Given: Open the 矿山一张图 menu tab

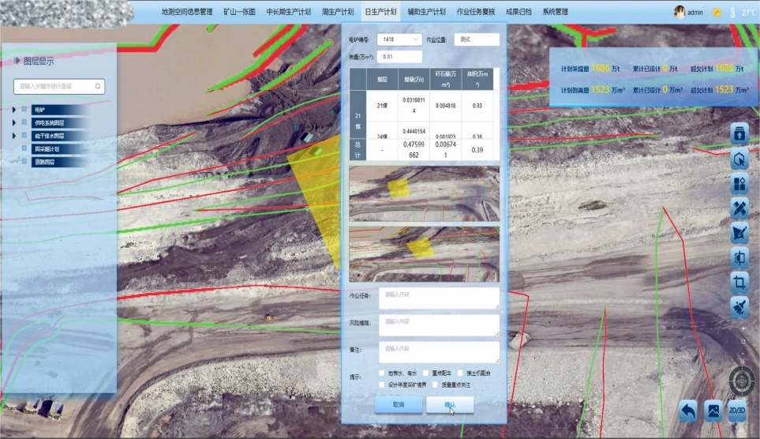Looking at the screenshot, I should coord(240,12).
